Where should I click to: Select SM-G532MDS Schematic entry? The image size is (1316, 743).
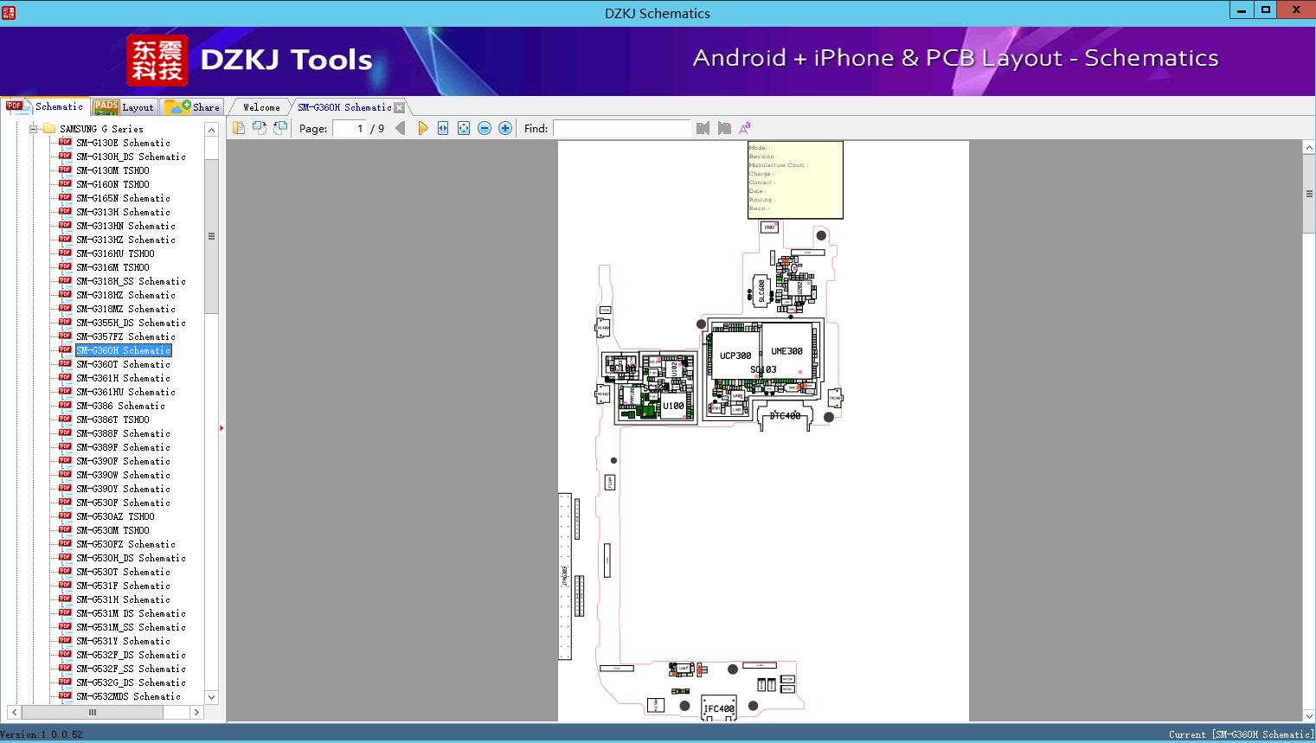pyautogui.click(x=128, y=696)
